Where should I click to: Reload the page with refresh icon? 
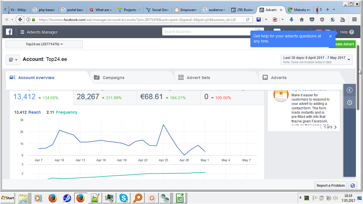click(248, 20)
